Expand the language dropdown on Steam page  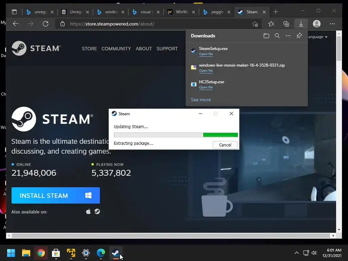tap(318, 37)
